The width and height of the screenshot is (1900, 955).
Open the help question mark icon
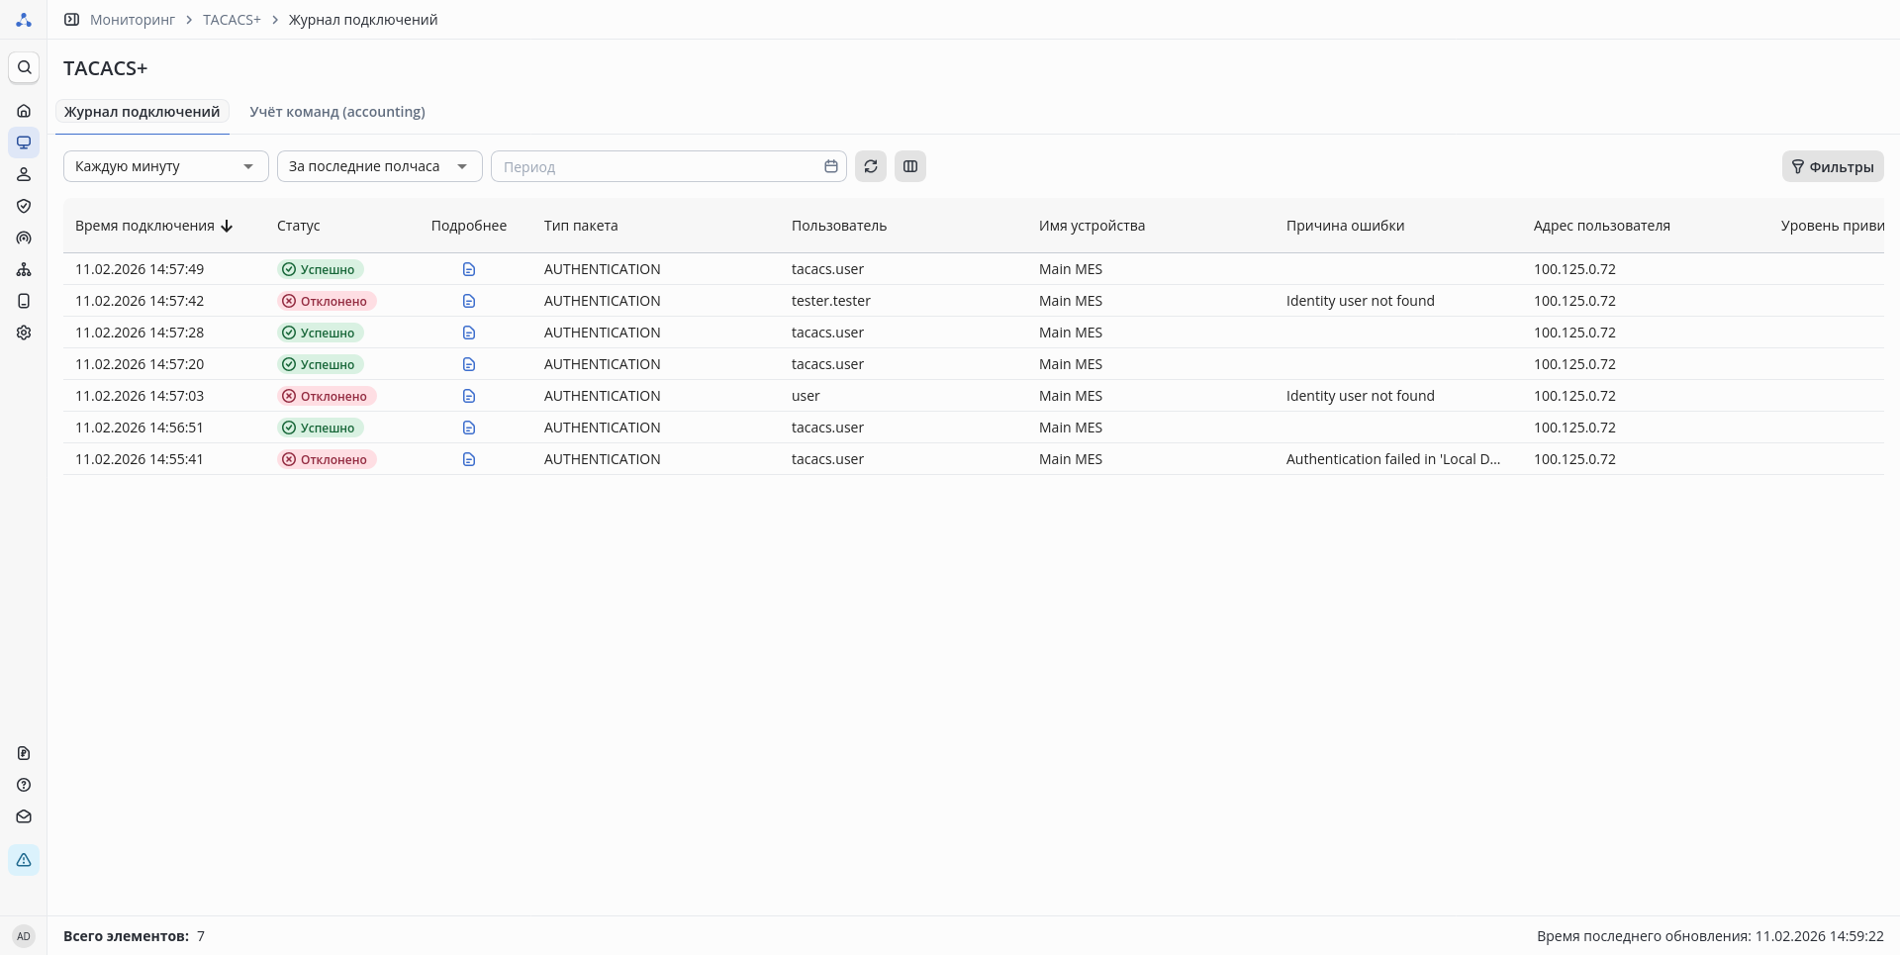24,785
